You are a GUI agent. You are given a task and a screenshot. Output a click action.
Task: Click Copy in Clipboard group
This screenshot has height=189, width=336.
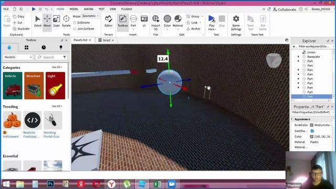click(18, 16)
